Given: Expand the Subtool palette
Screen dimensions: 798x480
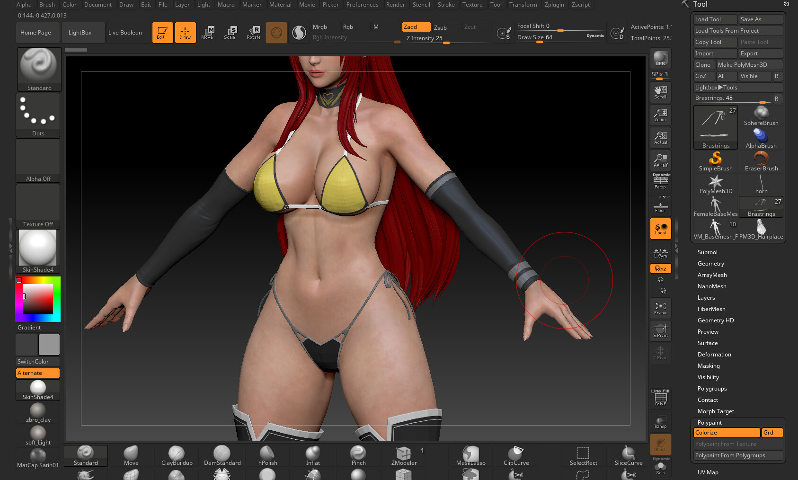Looking at the screenshot, I should pos(707,252).
